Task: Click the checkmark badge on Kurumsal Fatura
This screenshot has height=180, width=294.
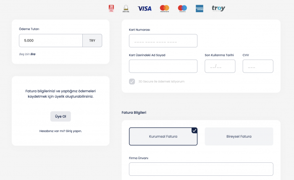Action: pyautogui.click(x=194, y=130)
